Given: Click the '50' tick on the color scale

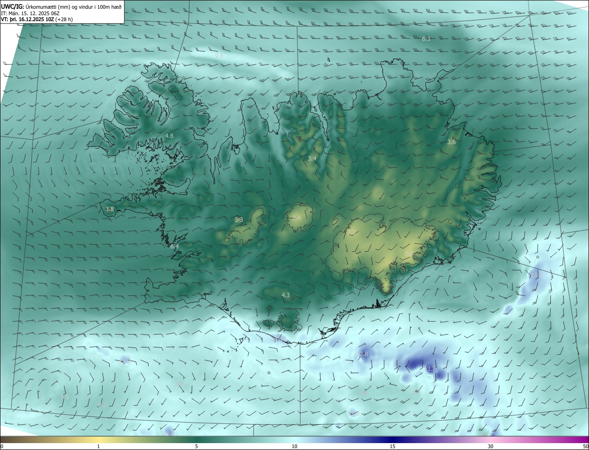Looking at the screenshot, I should click(x=585, y=446).
